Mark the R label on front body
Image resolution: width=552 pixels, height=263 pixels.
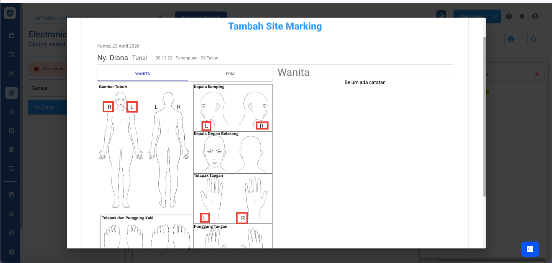[x=108, y=107]
